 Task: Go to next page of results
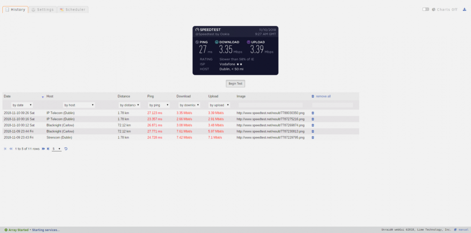[x=43, y=149]
